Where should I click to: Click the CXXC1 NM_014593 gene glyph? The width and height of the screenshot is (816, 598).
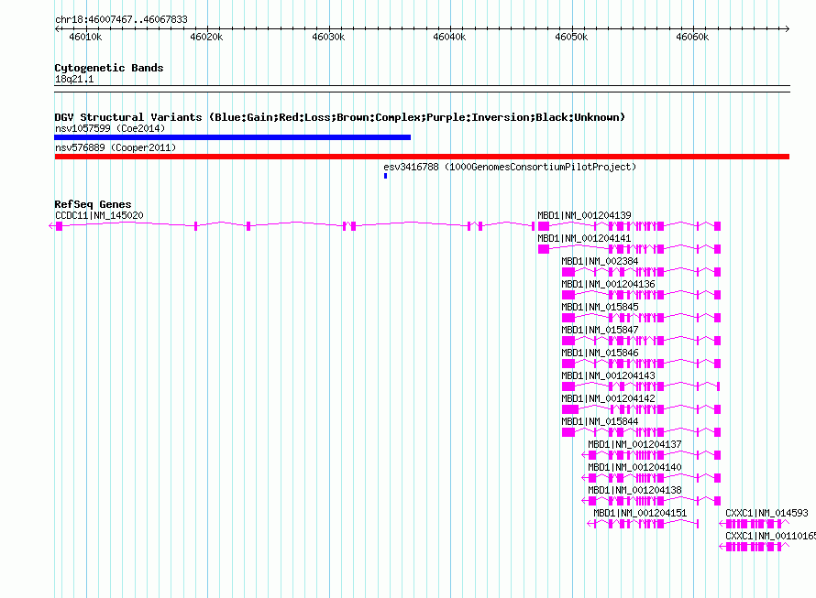(754, 524)
